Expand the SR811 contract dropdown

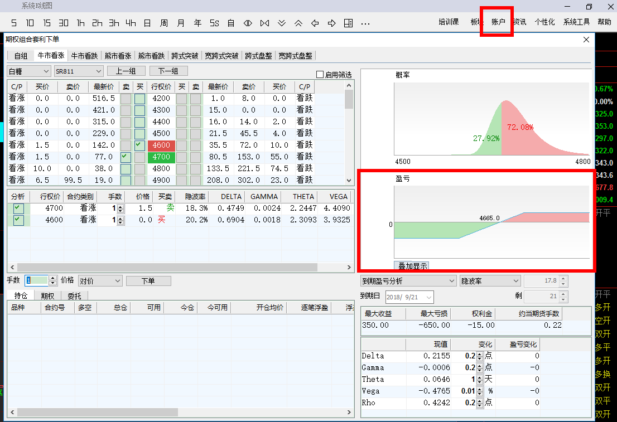click(x=79, y=71)
